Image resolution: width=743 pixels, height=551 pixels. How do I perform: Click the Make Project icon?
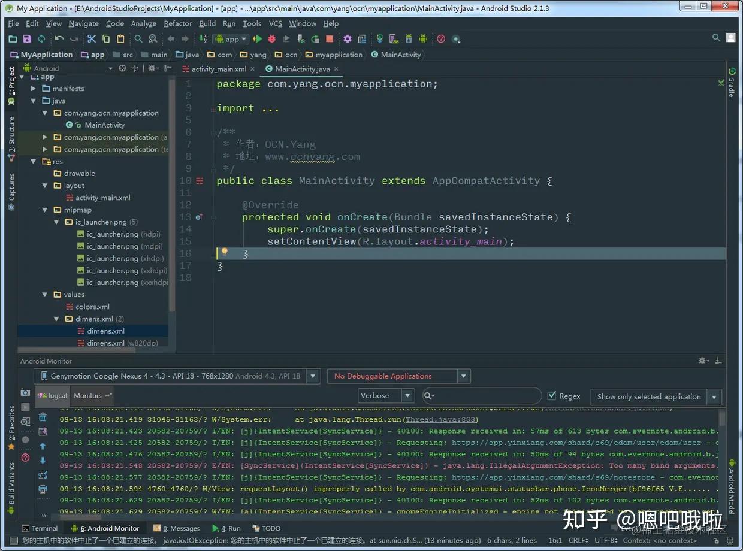(203, 39)
